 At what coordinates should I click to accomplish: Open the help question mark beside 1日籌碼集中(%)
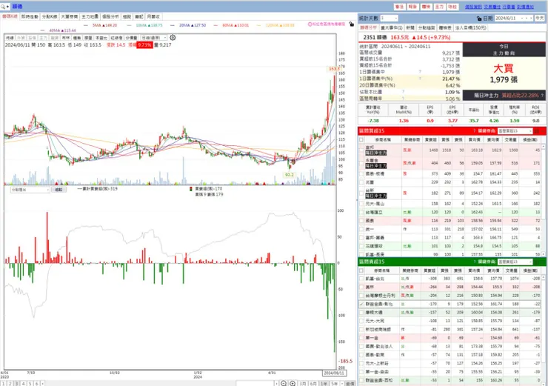[x=420, y=79]
